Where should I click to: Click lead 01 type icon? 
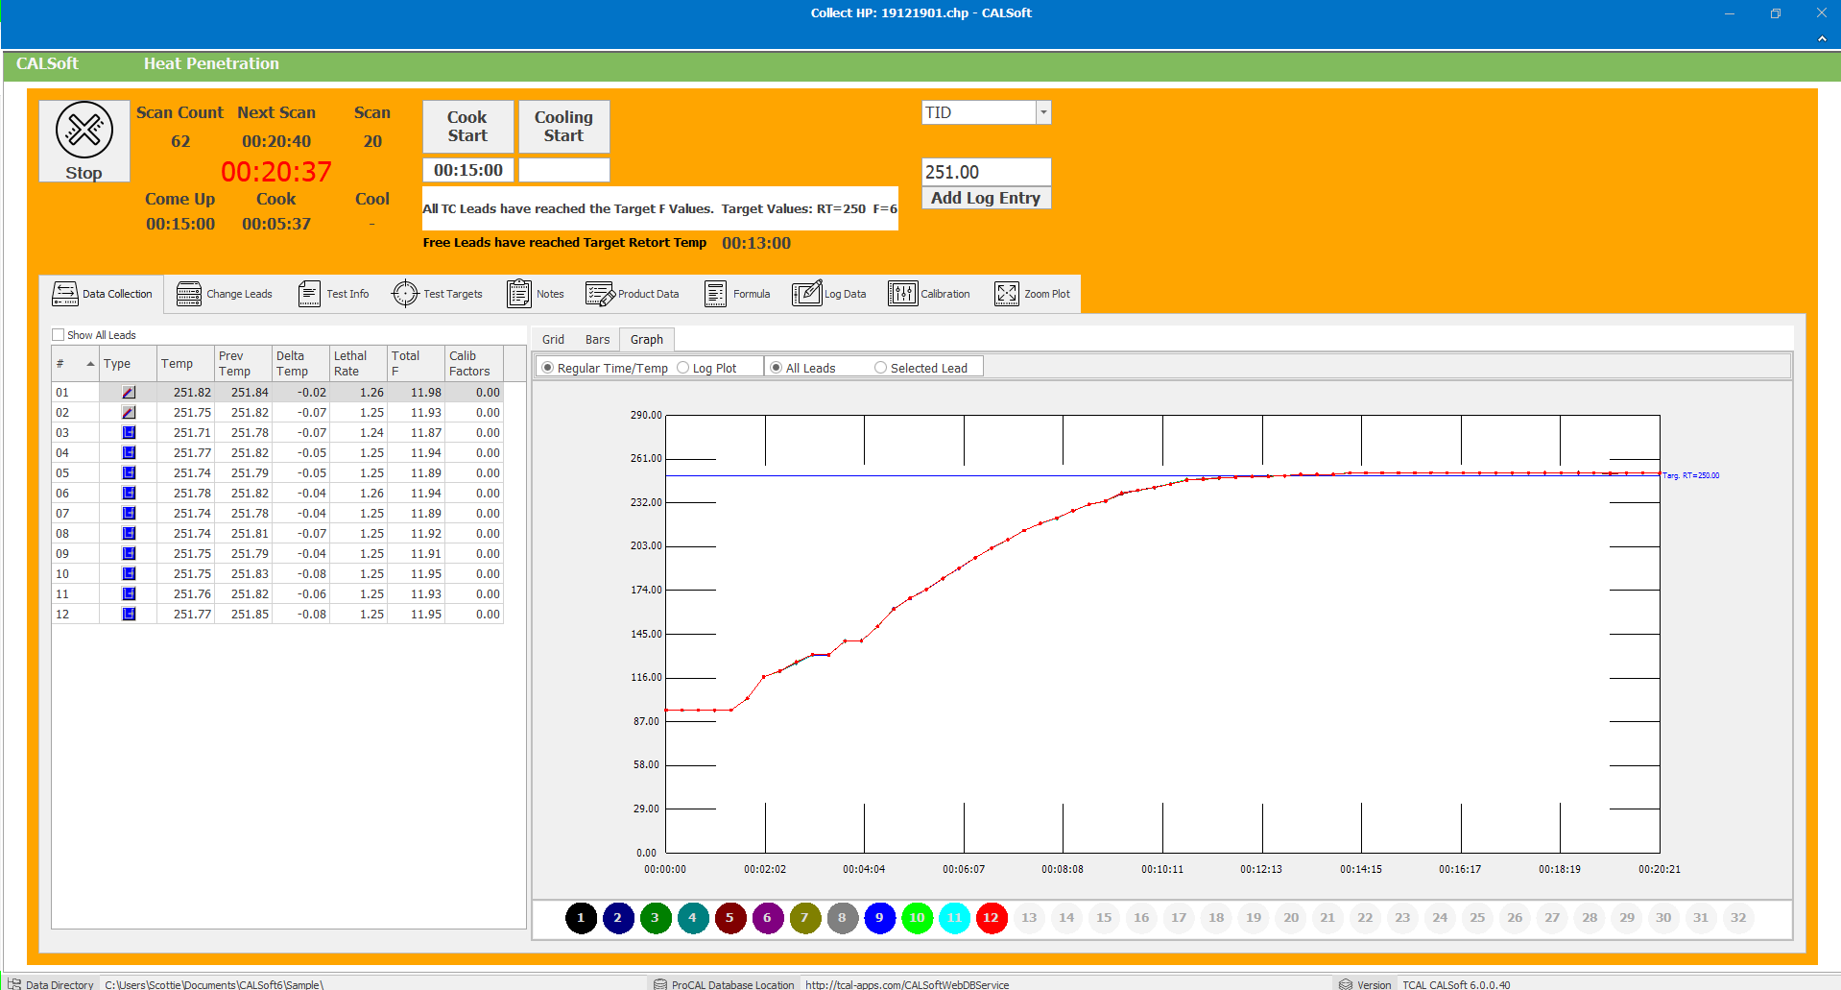[x=129, y=393]
